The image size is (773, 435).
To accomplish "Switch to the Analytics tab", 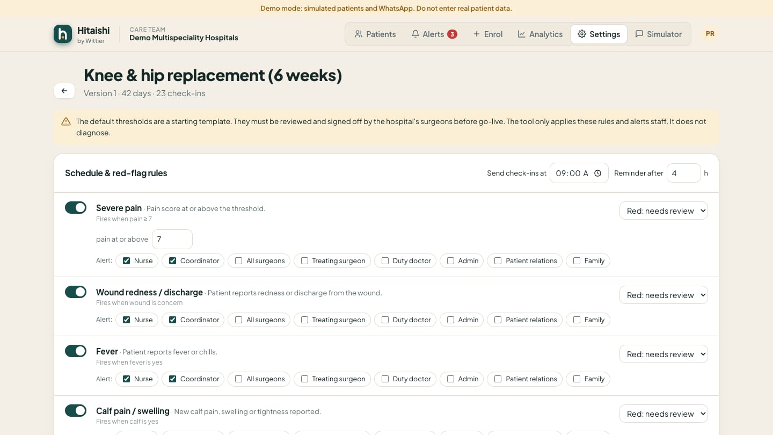I will 540,34.
